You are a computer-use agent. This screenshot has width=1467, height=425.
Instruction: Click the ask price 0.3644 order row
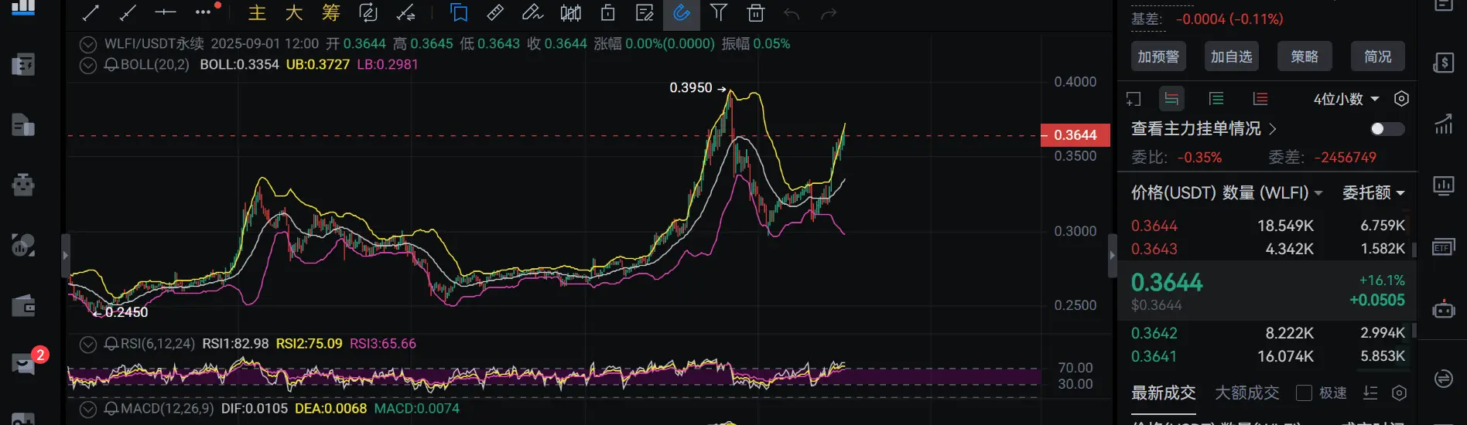[1267, 226]
